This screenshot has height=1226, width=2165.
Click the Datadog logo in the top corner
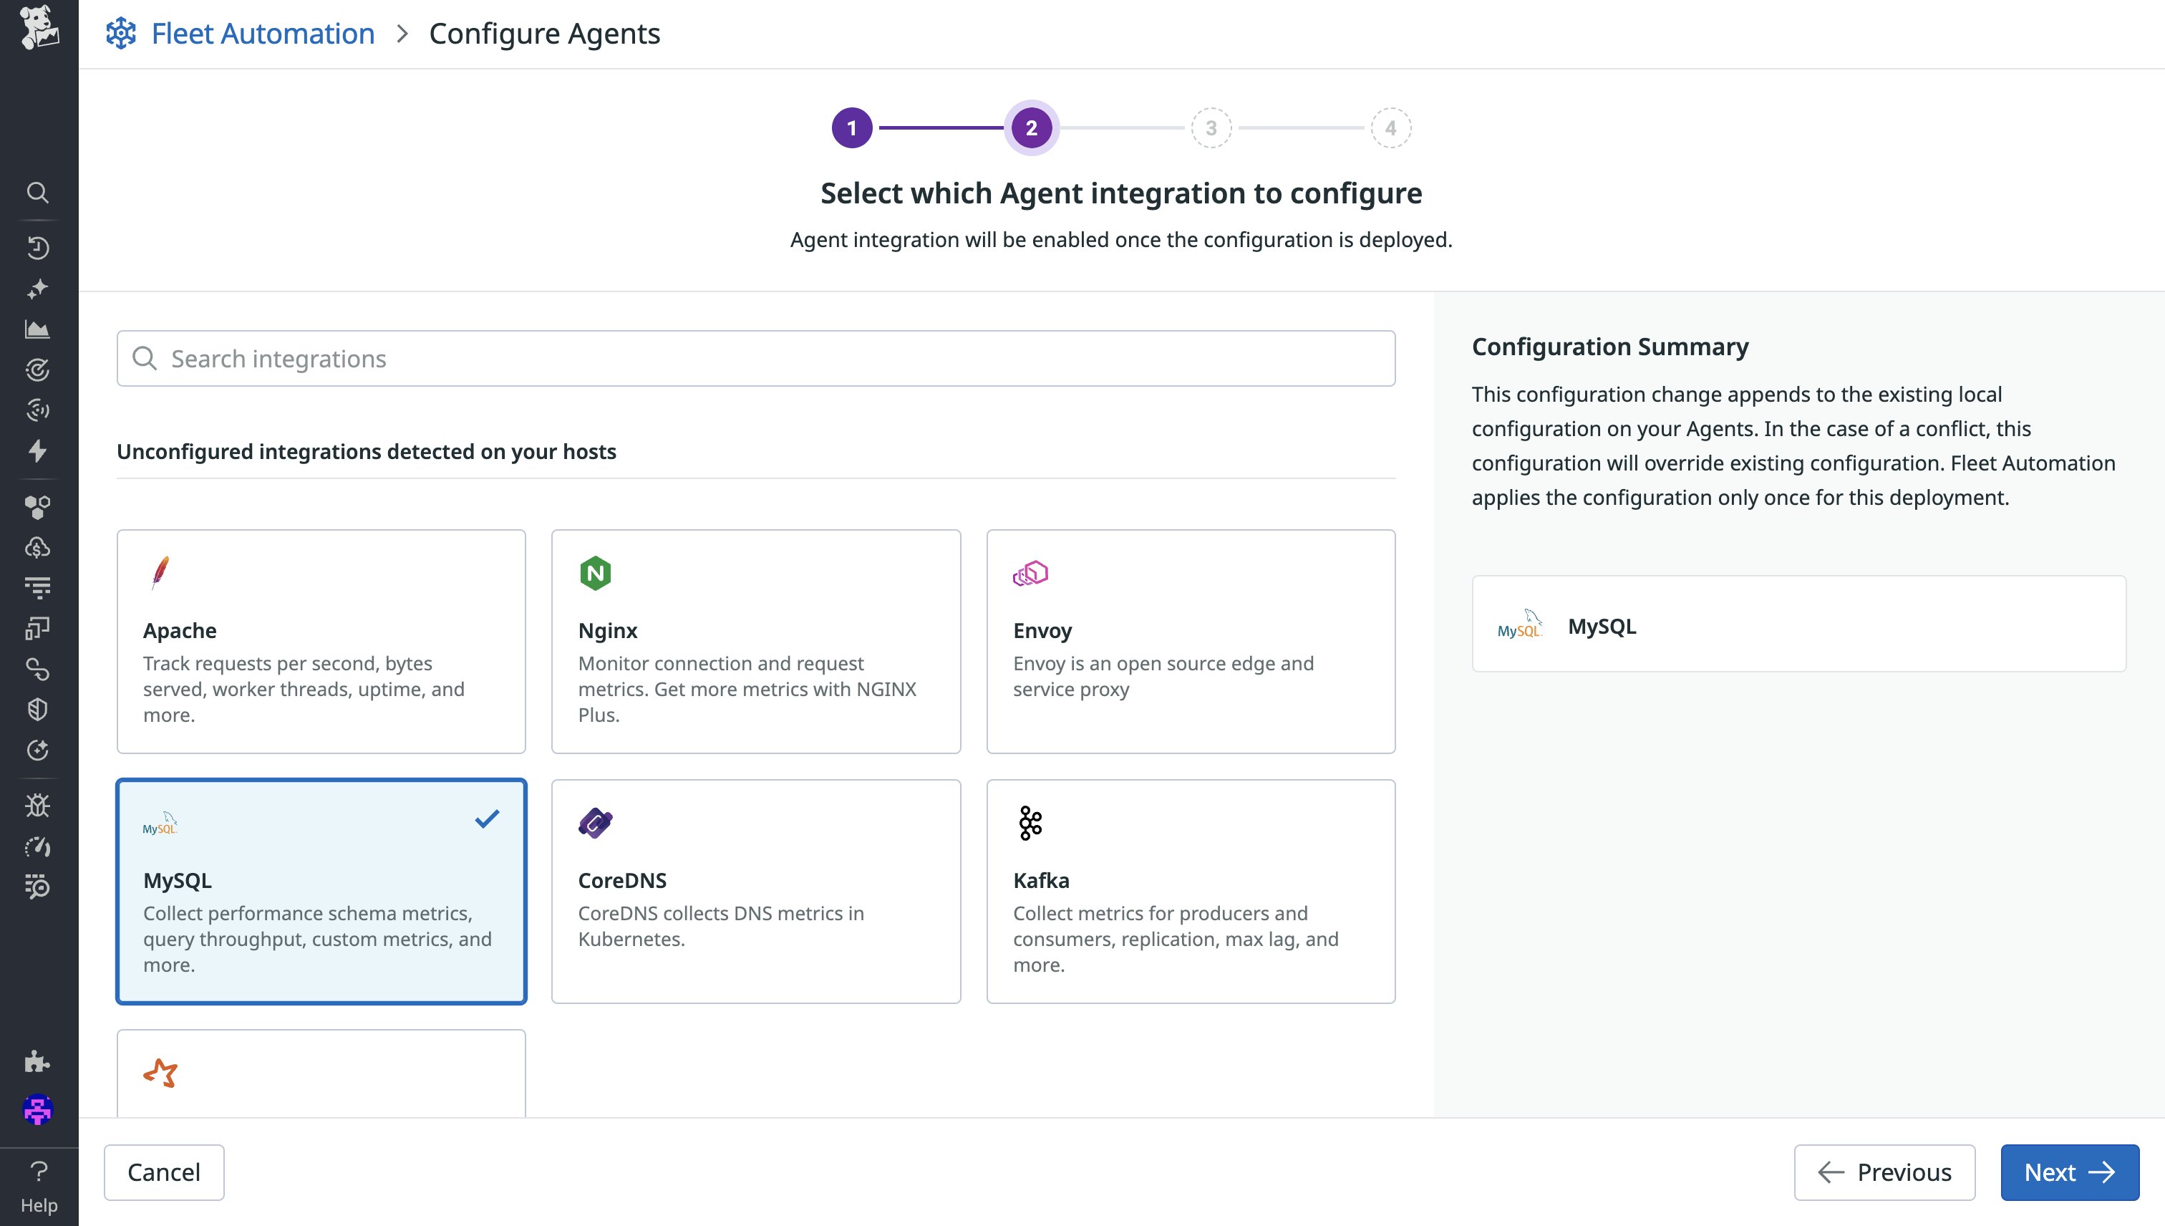[37, 32]
